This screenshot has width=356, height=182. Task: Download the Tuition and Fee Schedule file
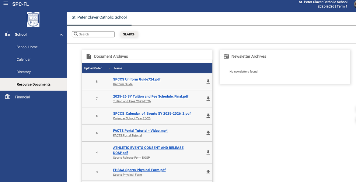[x=208, y=99]
